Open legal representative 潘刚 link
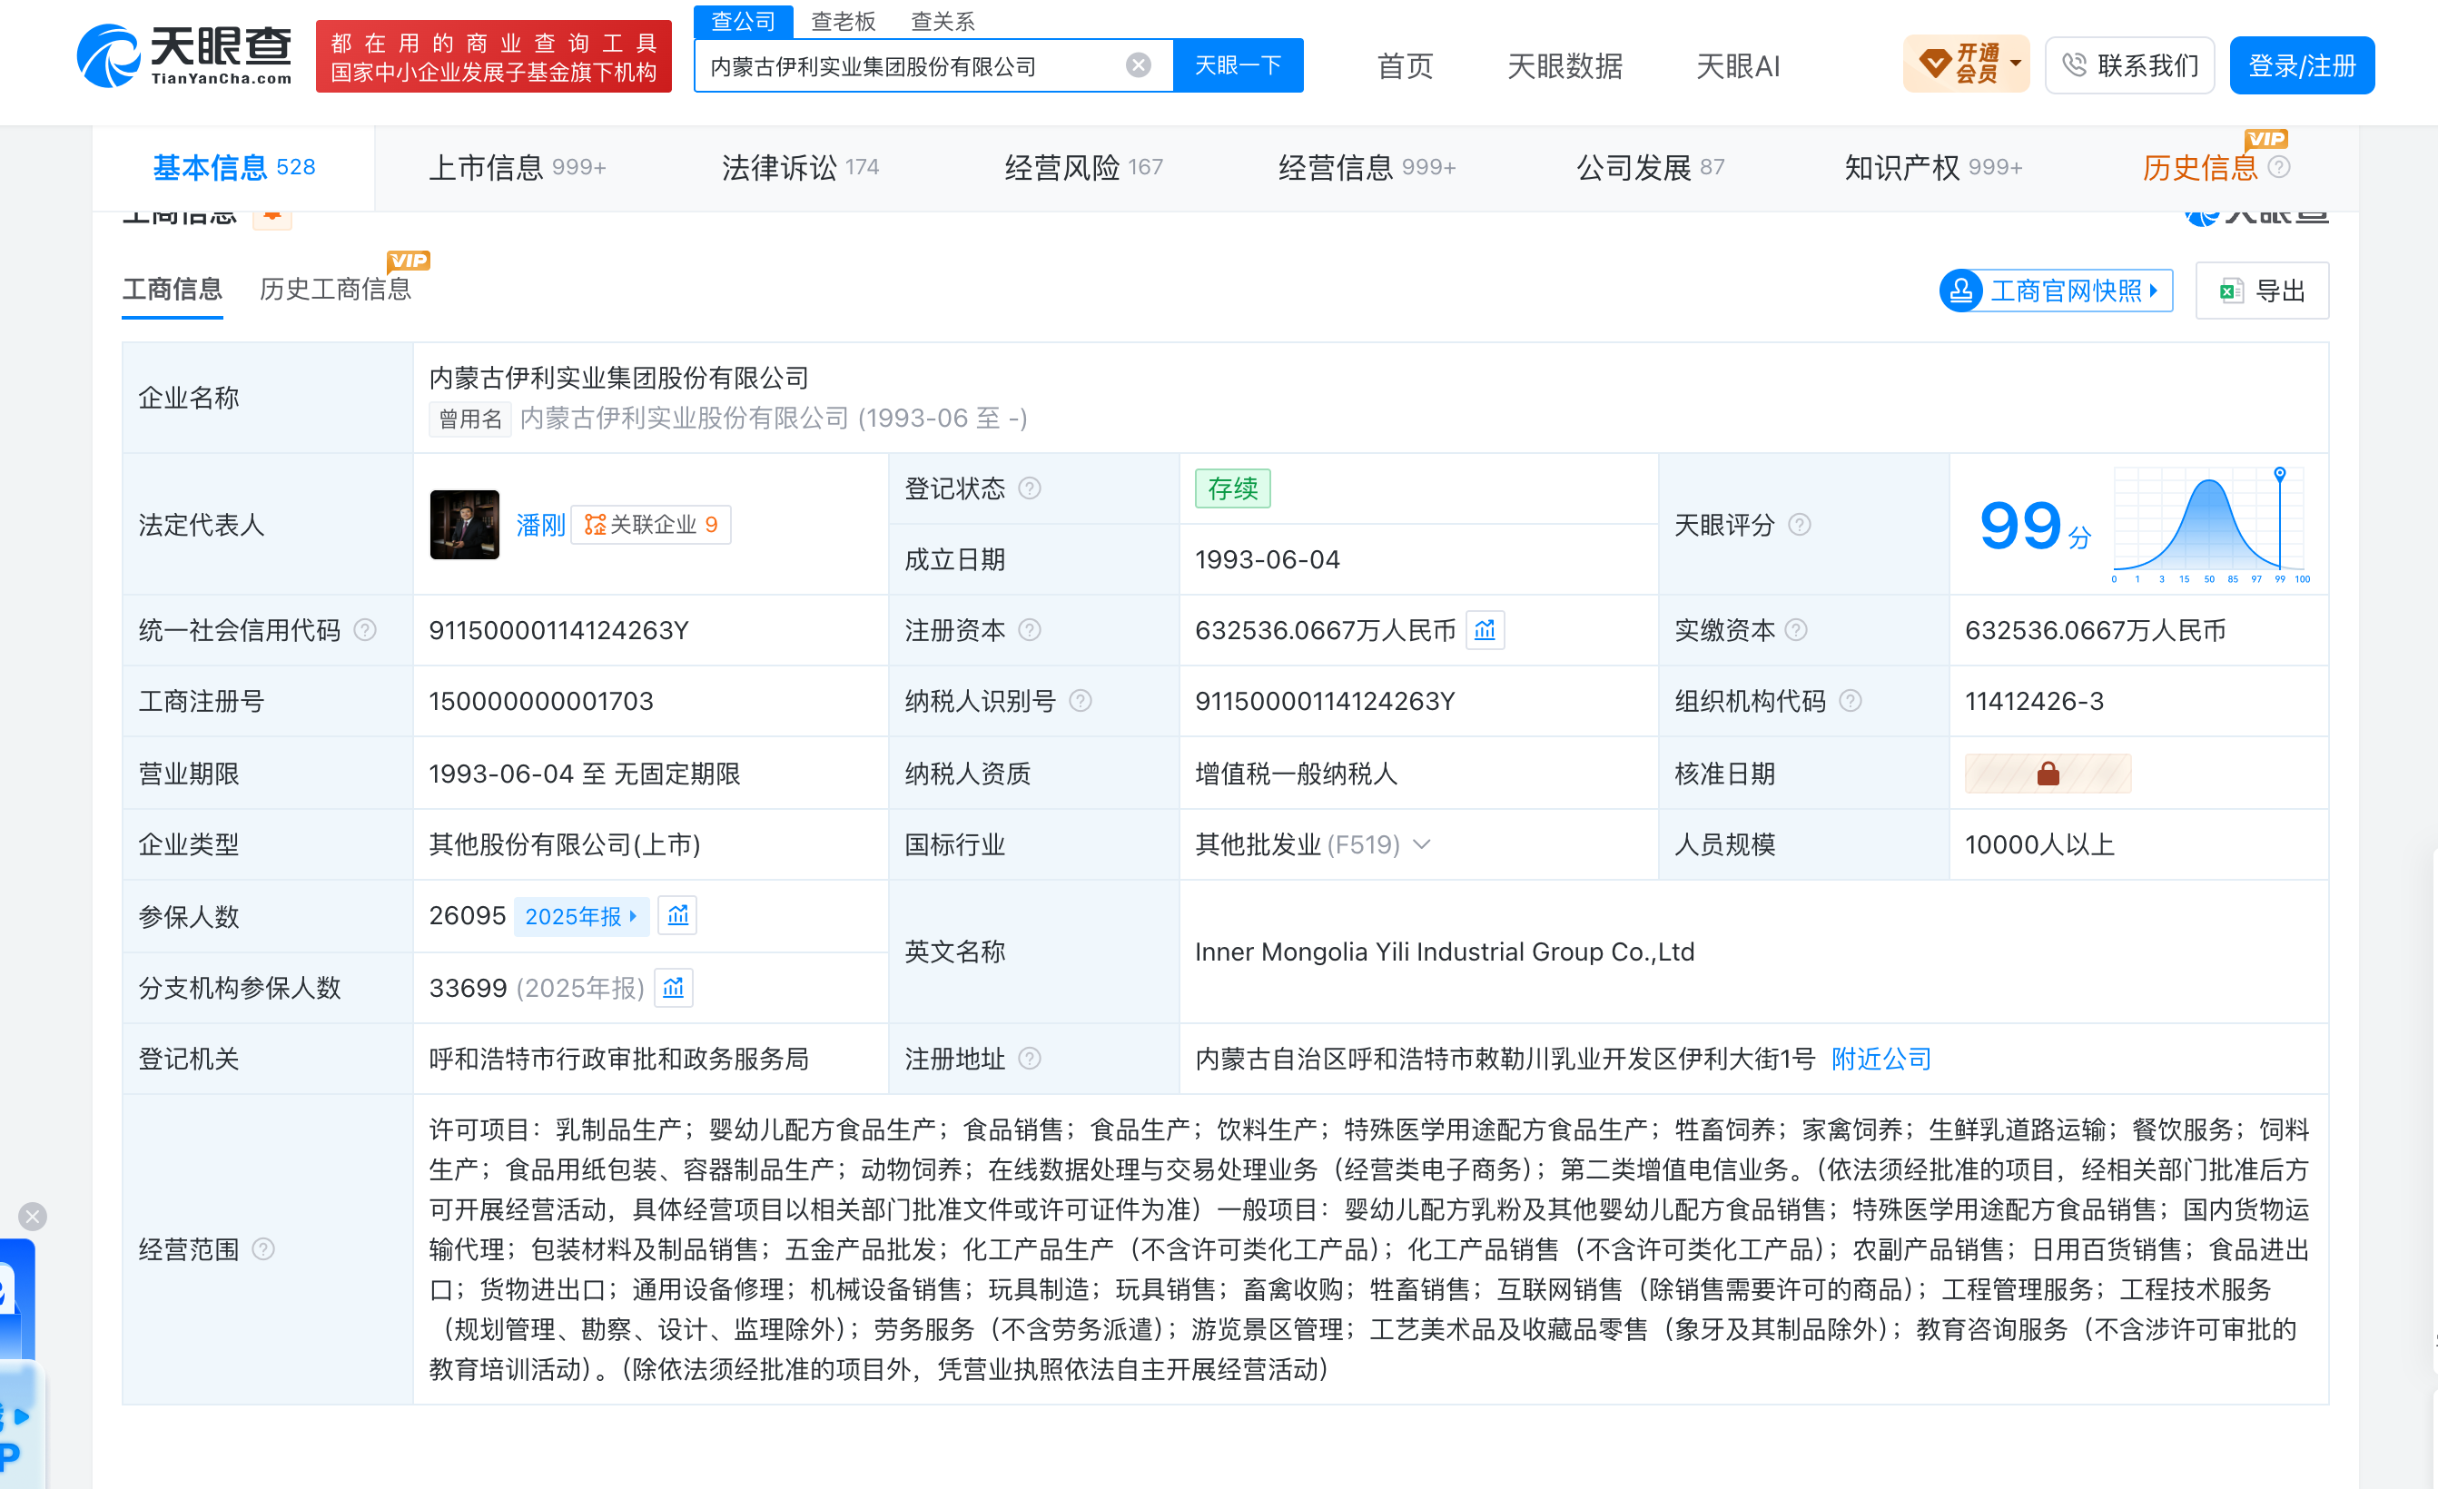 540,525
